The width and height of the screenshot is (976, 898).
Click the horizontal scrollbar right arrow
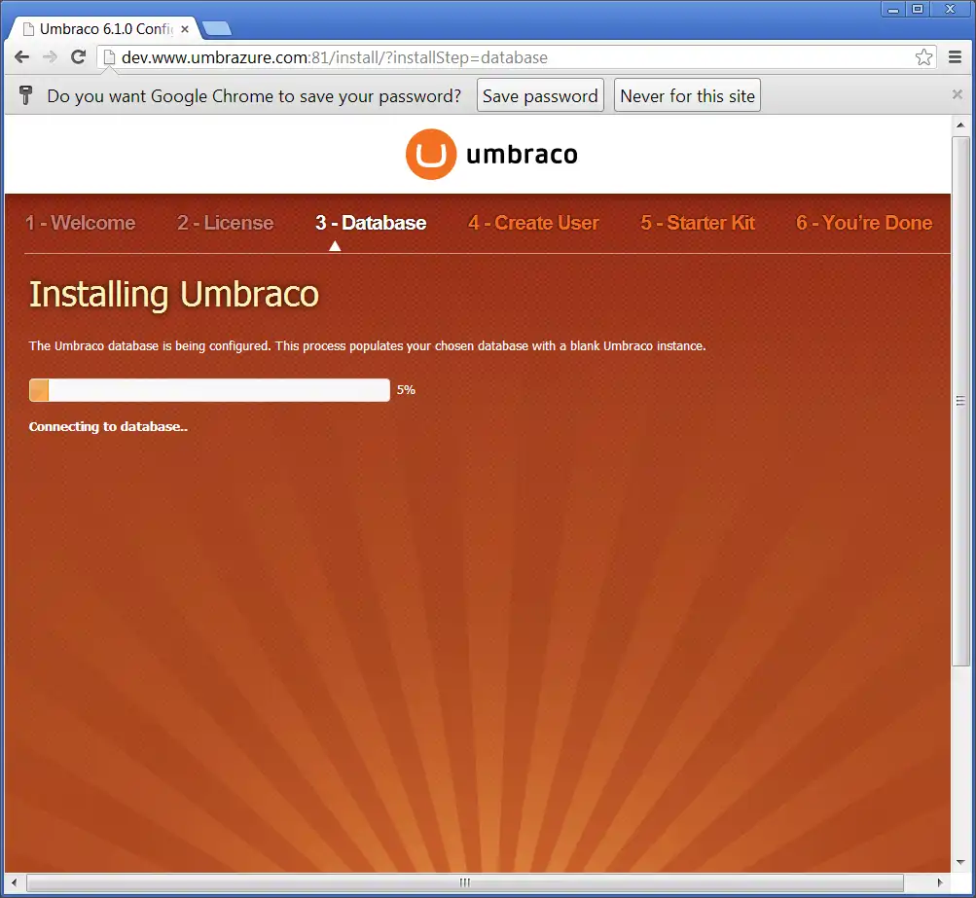point(940,882)
